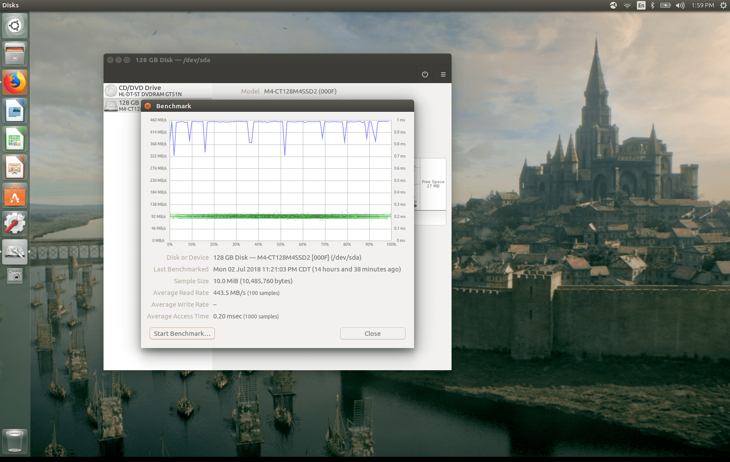The height and width of the screenshot is (462, 730).
Task: Open the Trash in the launcher
Action: click(x=15, y=441)
